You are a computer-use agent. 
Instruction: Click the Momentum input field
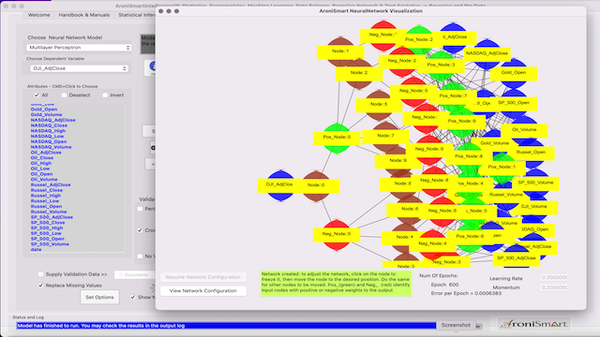pyautogui.click(x=554, y=287)
